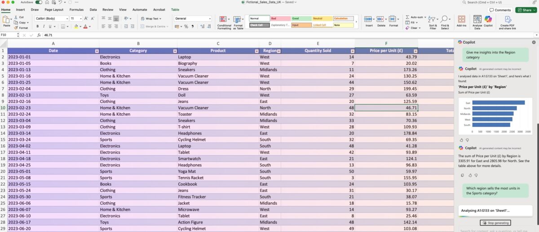539x232 pixels.
Task: Click the Analyse Data icon
Action: point(477,21)
